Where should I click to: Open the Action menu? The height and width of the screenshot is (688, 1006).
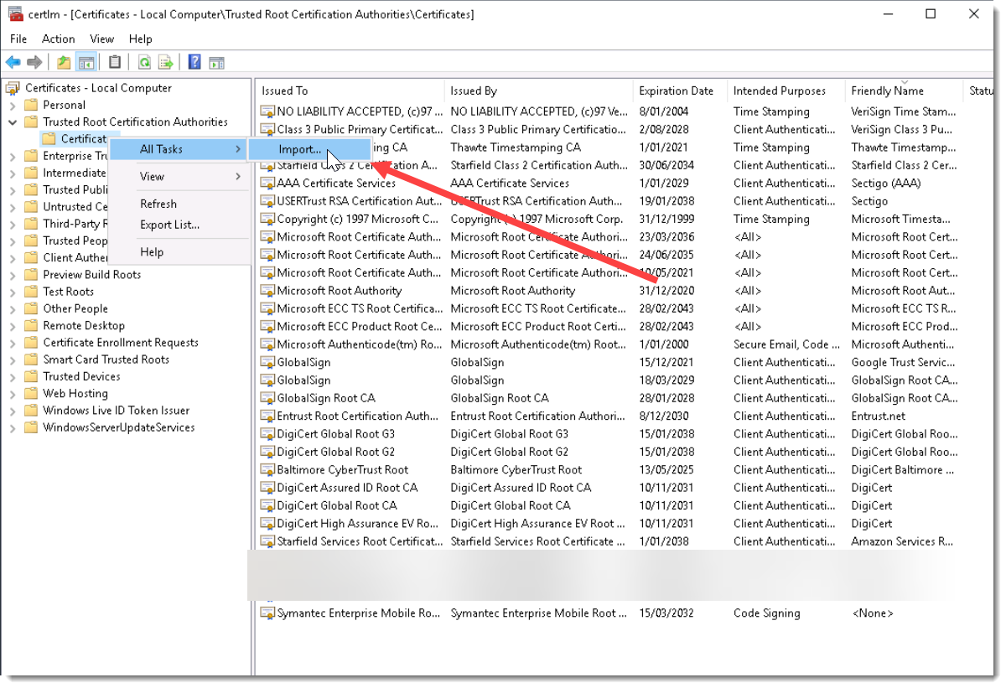click(x=59, y=39)
